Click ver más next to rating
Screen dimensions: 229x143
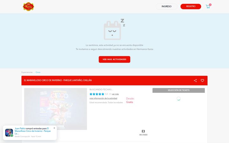pos(115,94)
